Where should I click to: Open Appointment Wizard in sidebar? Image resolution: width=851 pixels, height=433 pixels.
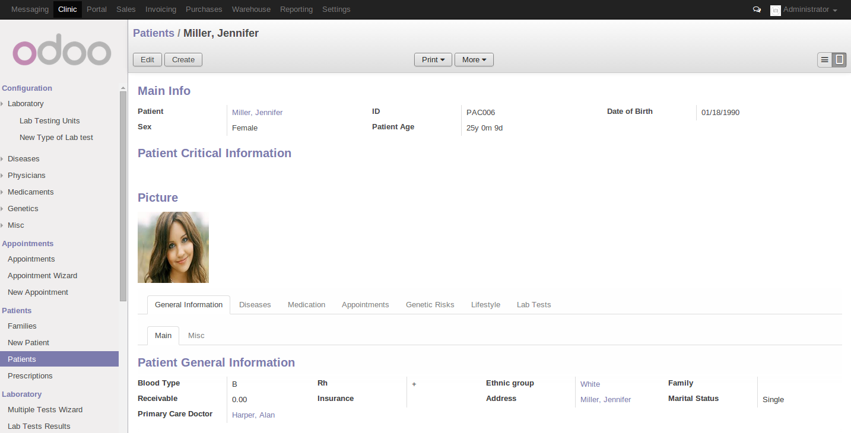pos(43,276)
